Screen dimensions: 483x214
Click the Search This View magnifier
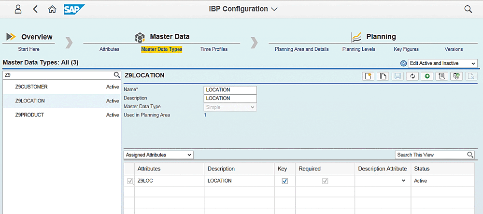click(x=470, y=155)
